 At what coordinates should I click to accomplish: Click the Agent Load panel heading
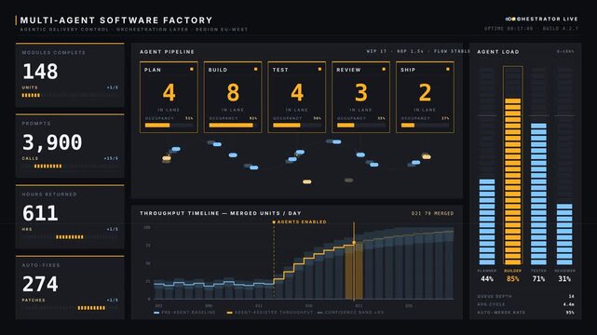[498, 52]
